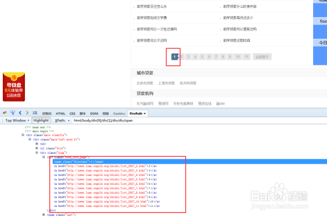The image size is (327, 218).
Task: Switch to the 控制台 panel tab
Action: [47, 114]
